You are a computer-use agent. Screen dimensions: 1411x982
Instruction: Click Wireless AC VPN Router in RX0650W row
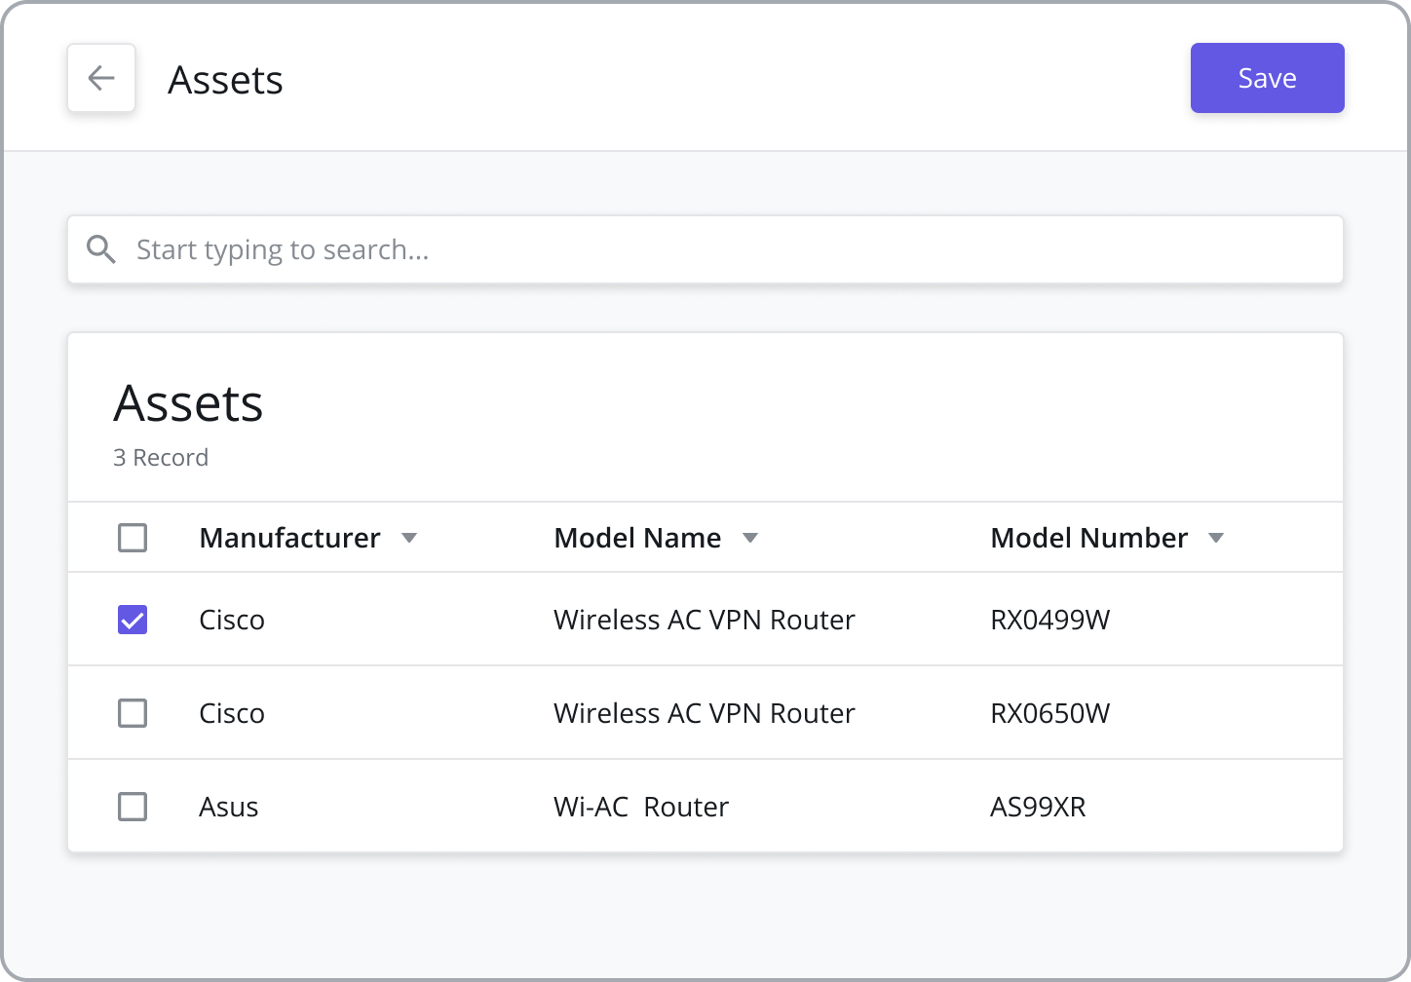tap(705, 713)
